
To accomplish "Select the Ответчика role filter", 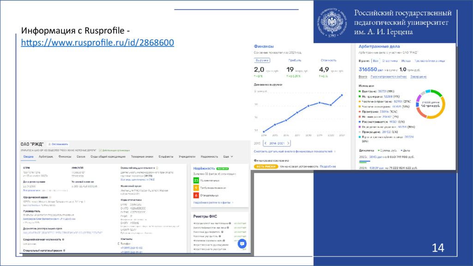I will point(390,60).
